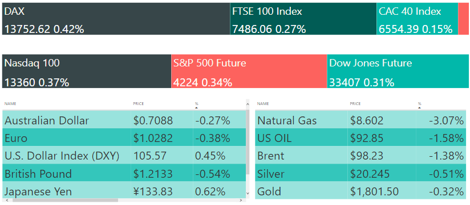Sort commodities table by % column arrow

point(419,108)
